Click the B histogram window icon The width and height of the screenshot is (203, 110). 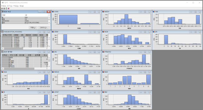2,92
